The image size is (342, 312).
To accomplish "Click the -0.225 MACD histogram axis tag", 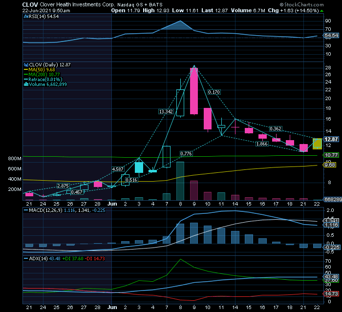I will point(332,248).
